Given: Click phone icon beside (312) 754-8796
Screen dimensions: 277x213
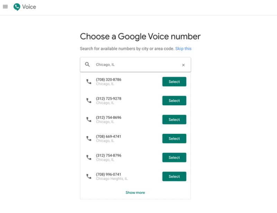Looking at the screenshot, I should click(89, 157).
